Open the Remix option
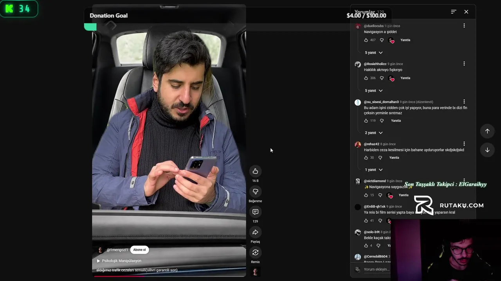Screen dimensions: 501x281 tap(255, 253)
